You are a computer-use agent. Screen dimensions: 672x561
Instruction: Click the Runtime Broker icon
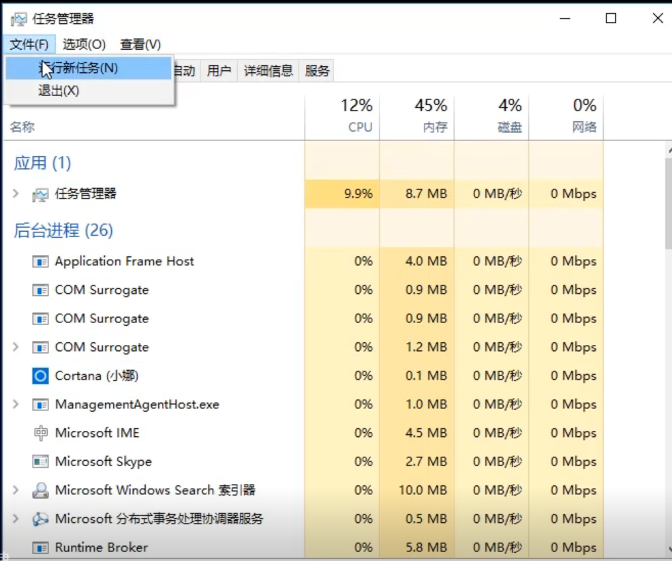click(x=40, y=548)
